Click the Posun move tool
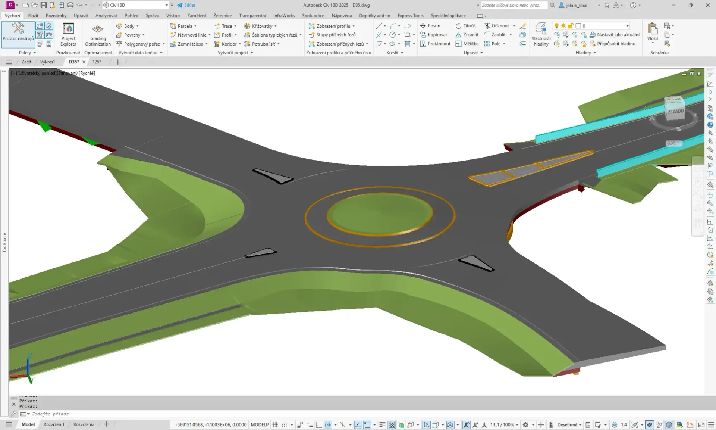716x430 pixels. coord(430,26)
